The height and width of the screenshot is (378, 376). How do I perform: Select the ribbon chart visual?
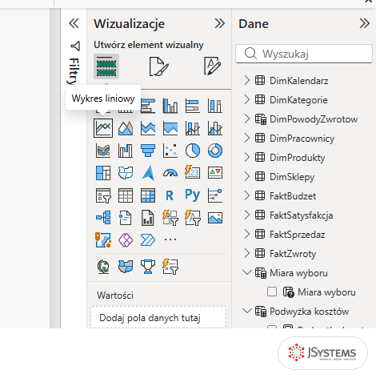click(103, 151)
